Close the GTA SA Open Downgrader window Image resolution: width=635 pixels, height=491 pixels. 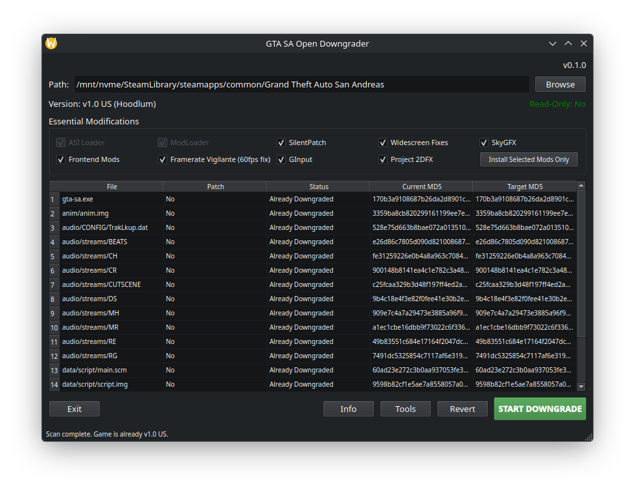coord(584,43)
